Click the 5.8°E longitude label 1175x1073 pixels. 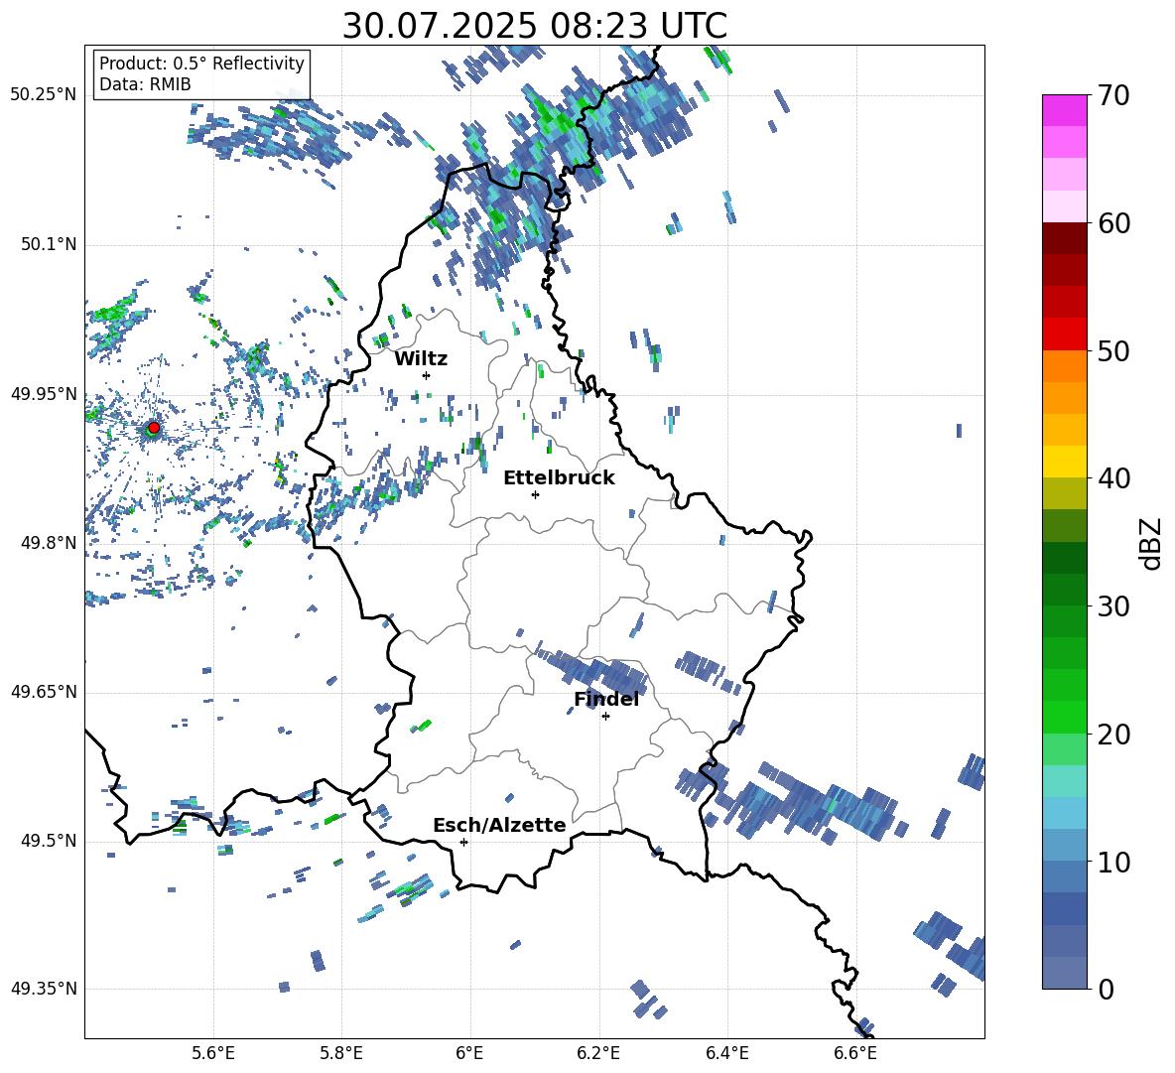[x=341, y=1053]
